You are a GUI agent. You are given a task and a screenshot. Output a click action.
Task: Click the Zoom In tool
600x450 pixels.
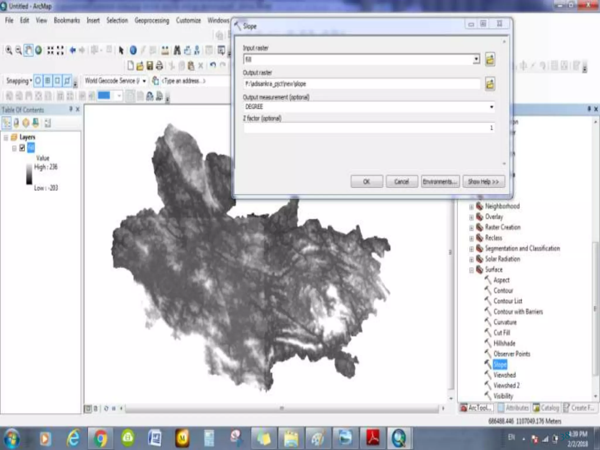(9, 50)
